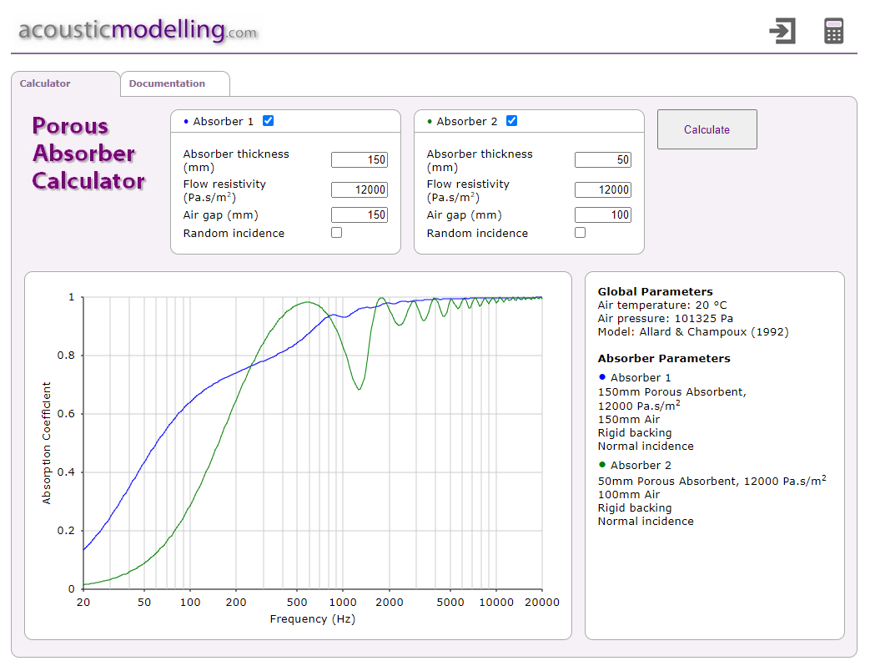This screenshot has width=870, height=666.
Task: Uncheck the Absorber 2 enable checkbox
Action: coord(511,121)
